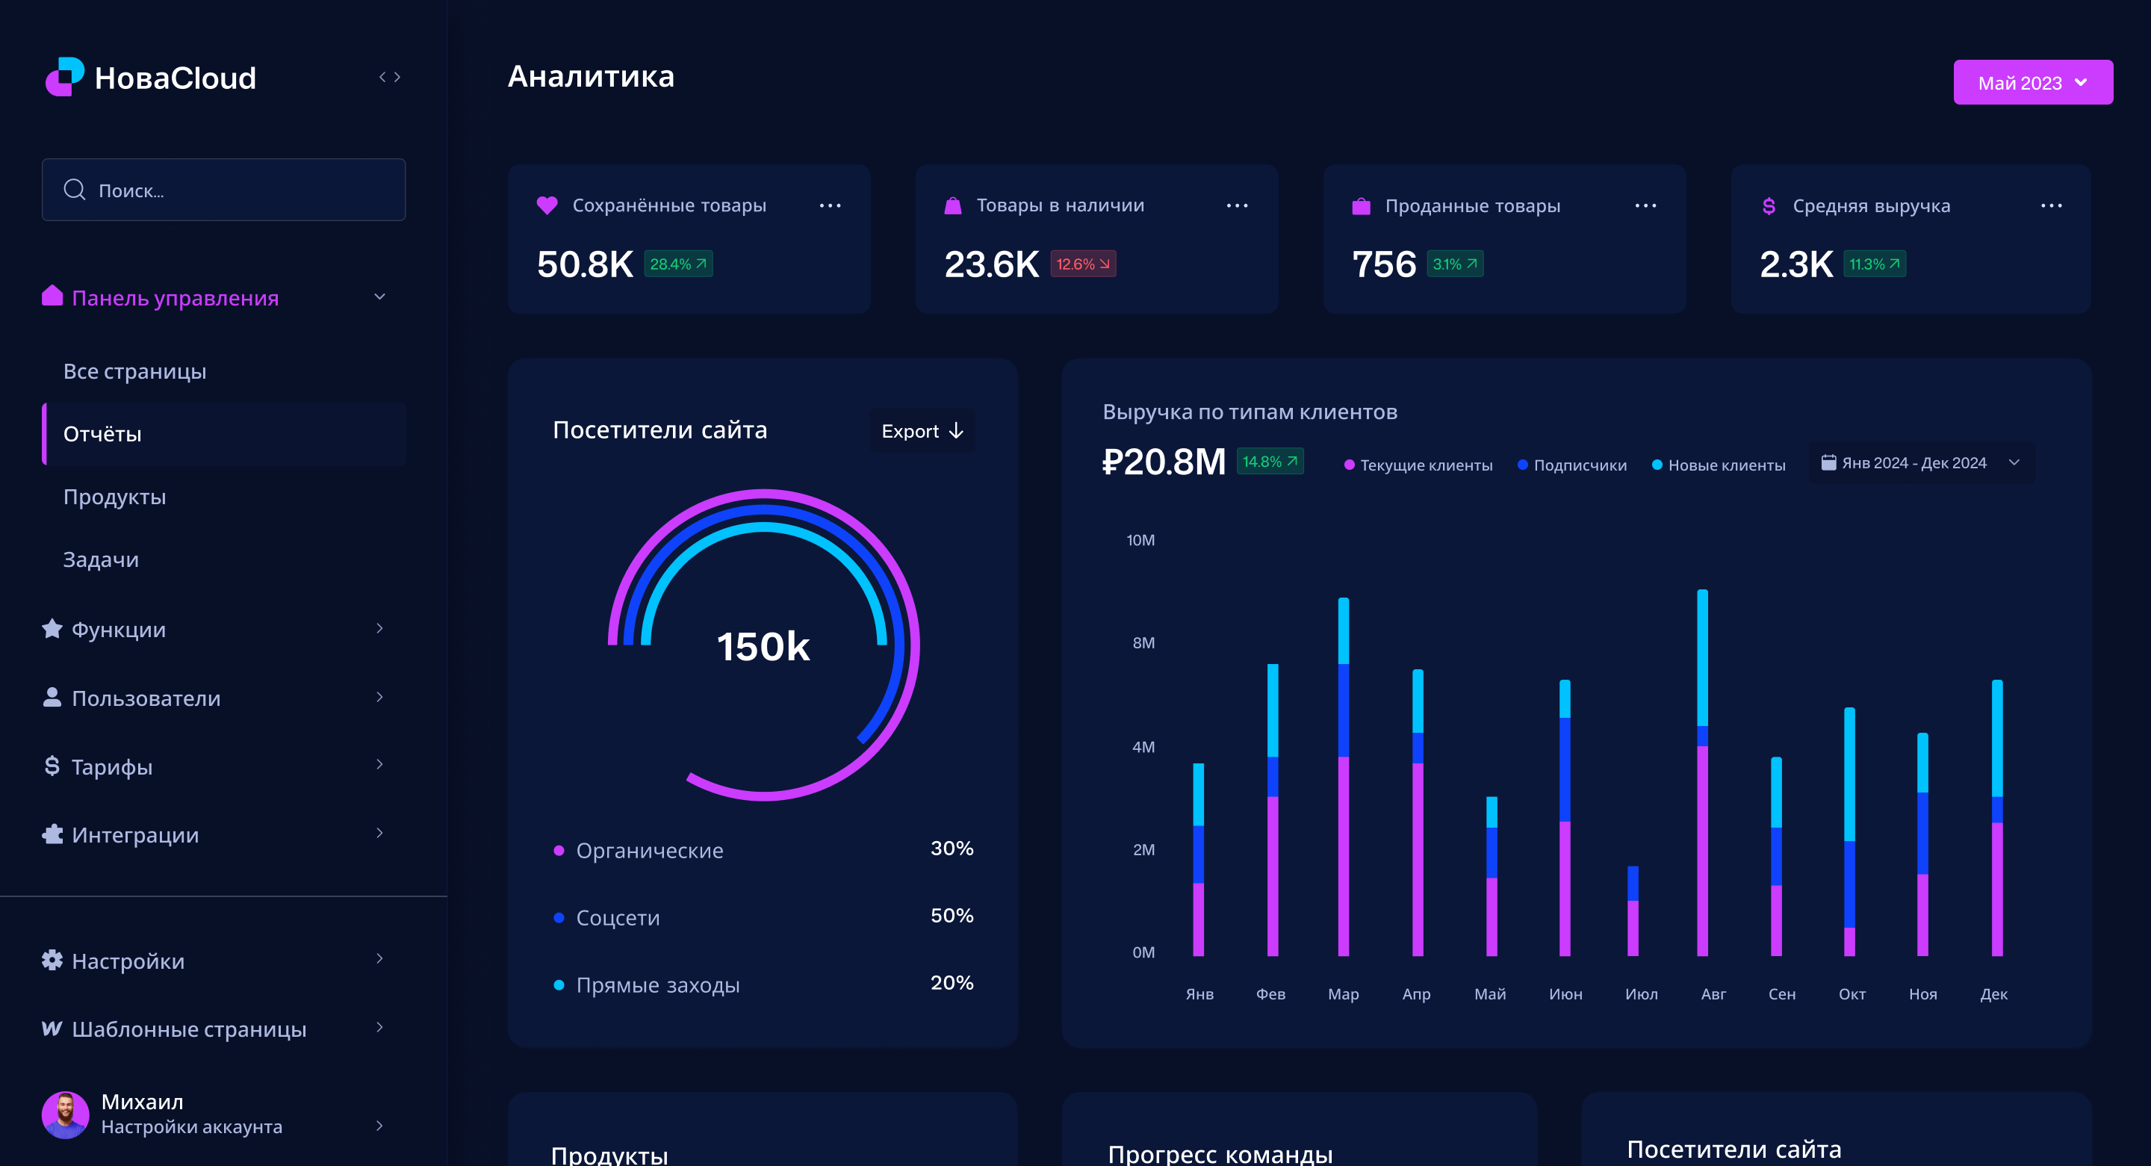This screenshot has width=2151, height=1166.
Task: Open three-dot menu on Сохранённые товары card
Action: (x=829, y=205)
